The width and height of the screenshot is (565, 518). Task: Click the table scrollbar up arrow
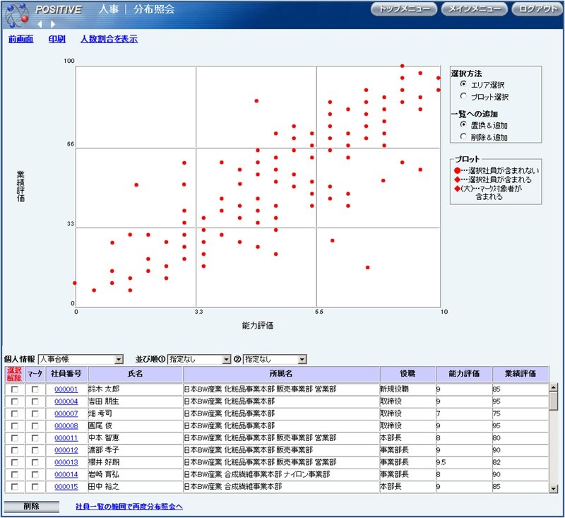[x=554, y=387]
